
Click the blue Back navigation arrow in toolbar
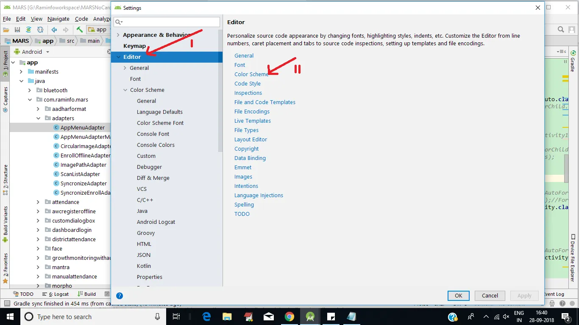coord(54,30)
